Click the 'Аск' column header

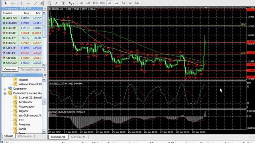click(38, 13)
